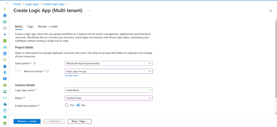This screenshot has width=277, height=127.
Task: Open Storage accounts teal bars icon
Action: coord(5,92)
